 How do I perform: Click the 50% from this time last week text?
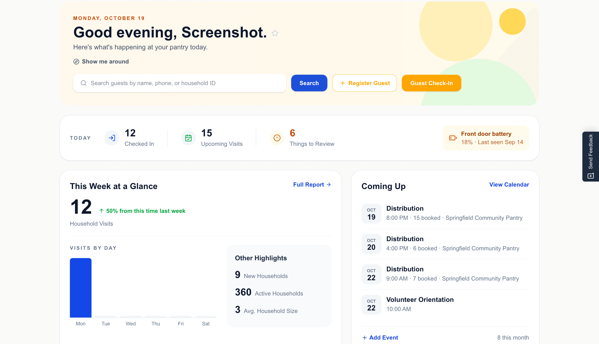(146, 211)
